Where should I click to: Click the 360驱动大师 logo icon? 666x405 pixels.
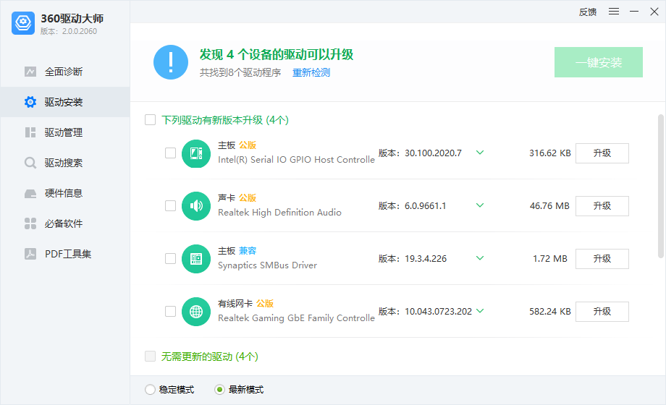point(23,23)
